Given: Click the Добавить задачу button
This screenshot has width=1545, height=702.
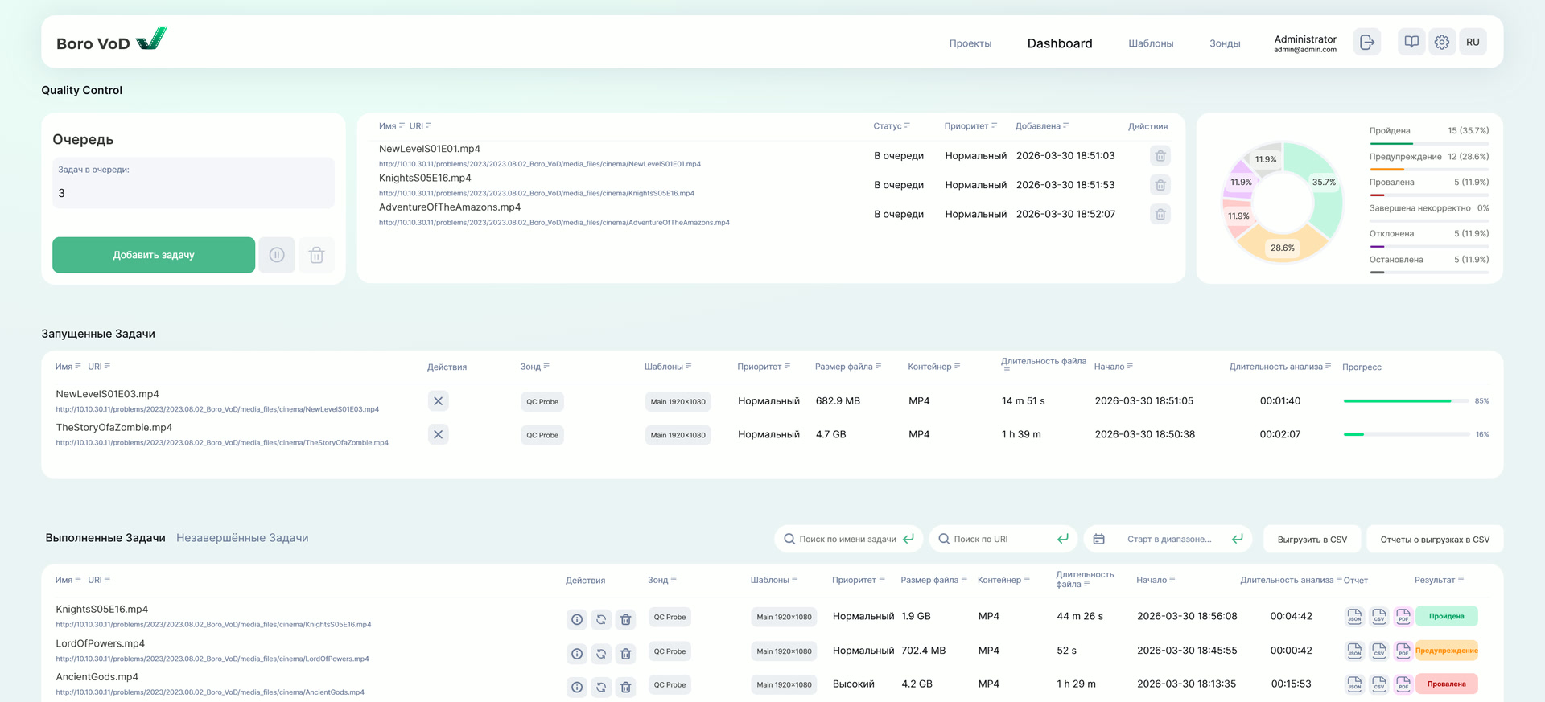Looking at the screenshot, I should click(x=154, y=255).
